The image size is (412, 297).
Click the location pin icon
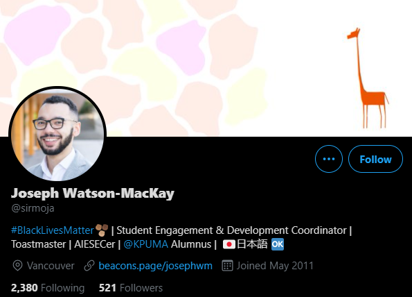[17, 266]
